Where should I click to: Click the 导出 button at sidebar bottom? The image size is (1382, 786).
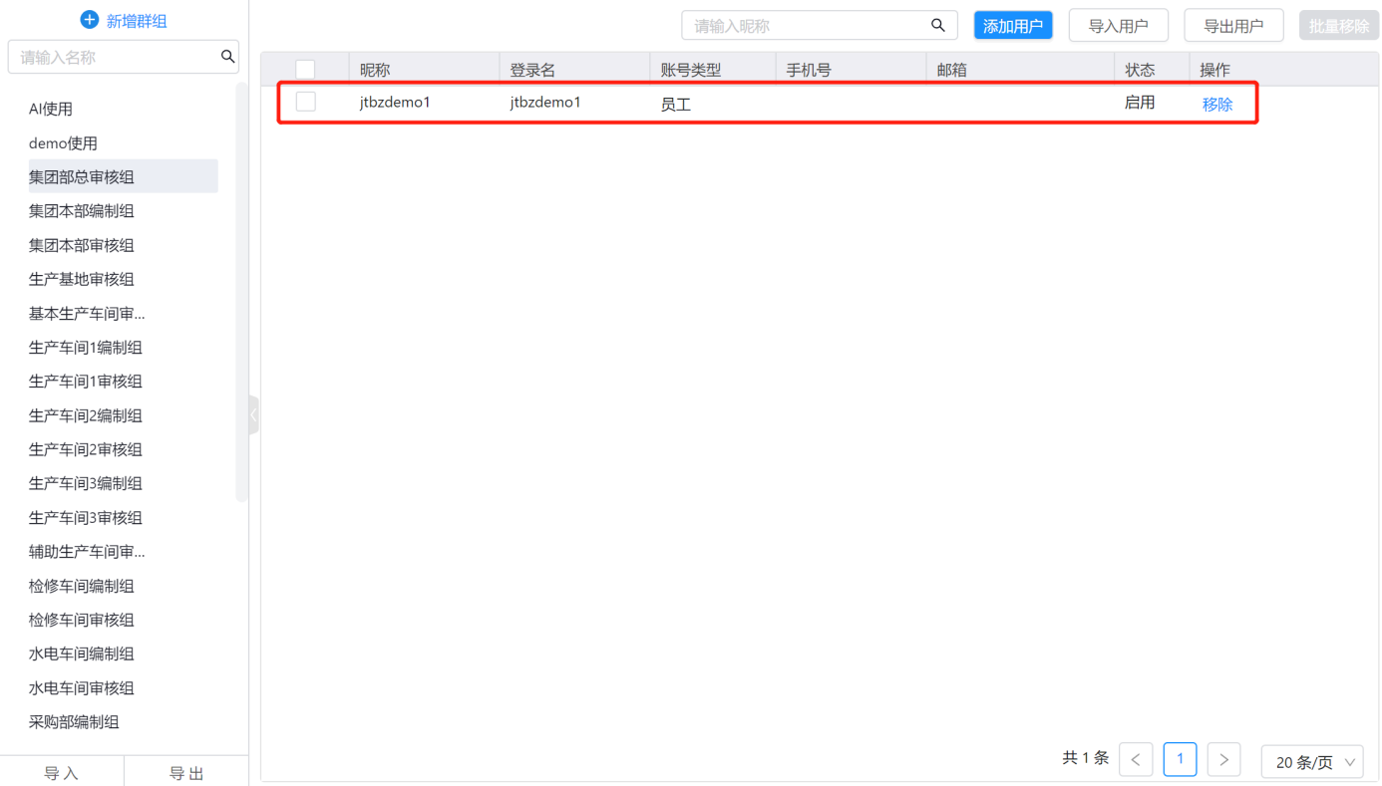click(186, 773)
